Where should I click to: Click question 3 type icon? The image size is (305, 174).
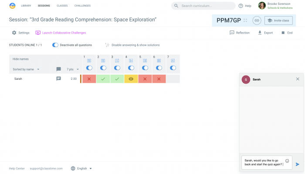(117, 61)
